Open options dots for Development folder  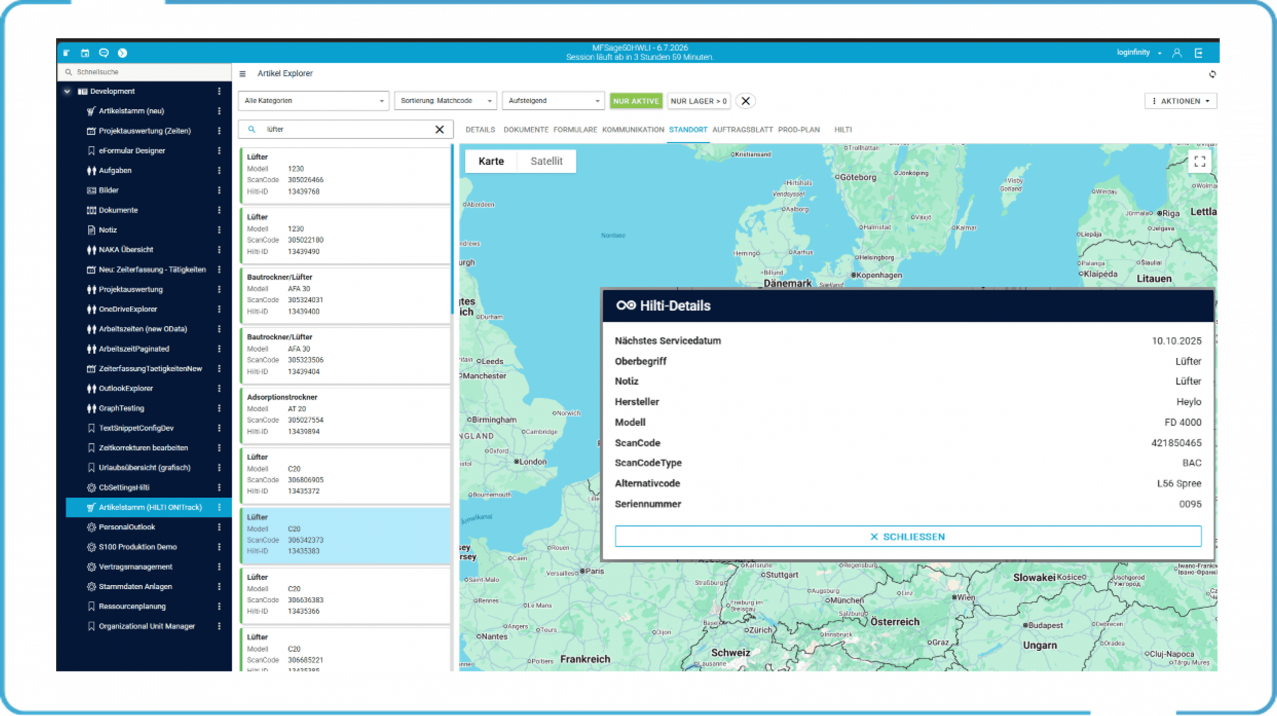pyautogui.click(x=219, y=91)
